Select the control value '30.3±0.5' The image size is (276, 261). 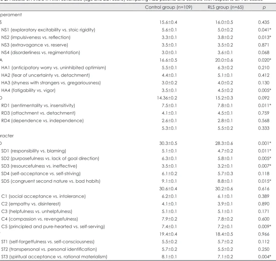tap(168, 143)
